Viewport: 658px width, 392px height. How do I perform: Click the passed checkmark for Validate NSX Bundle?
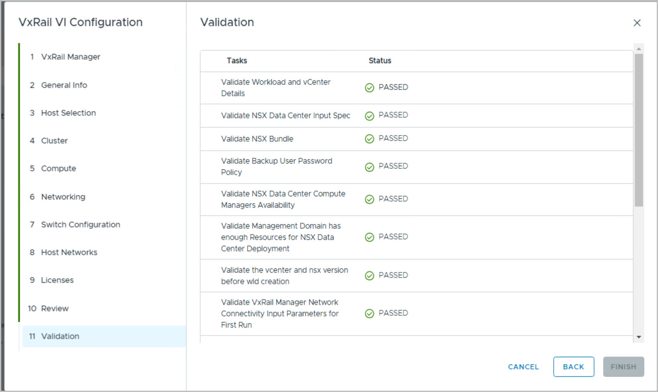click(x=369, y=139)
